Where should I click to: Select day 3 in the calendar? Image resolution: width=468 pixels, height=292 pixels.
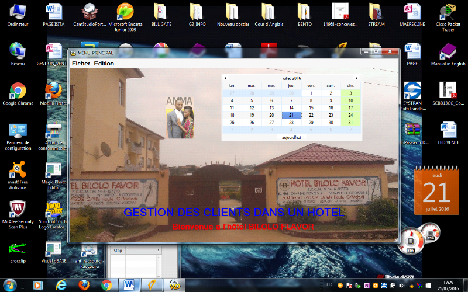click(350, 93)
